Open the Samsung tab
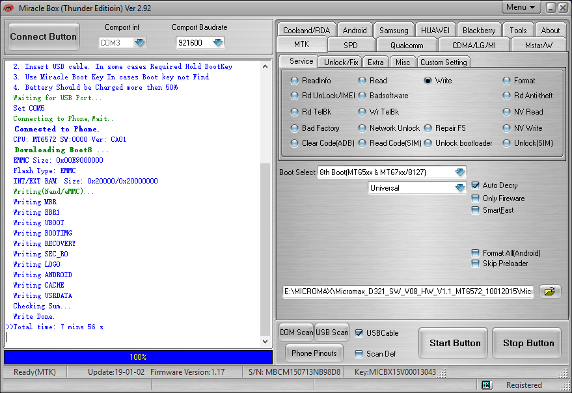 [x=394, y=31]
